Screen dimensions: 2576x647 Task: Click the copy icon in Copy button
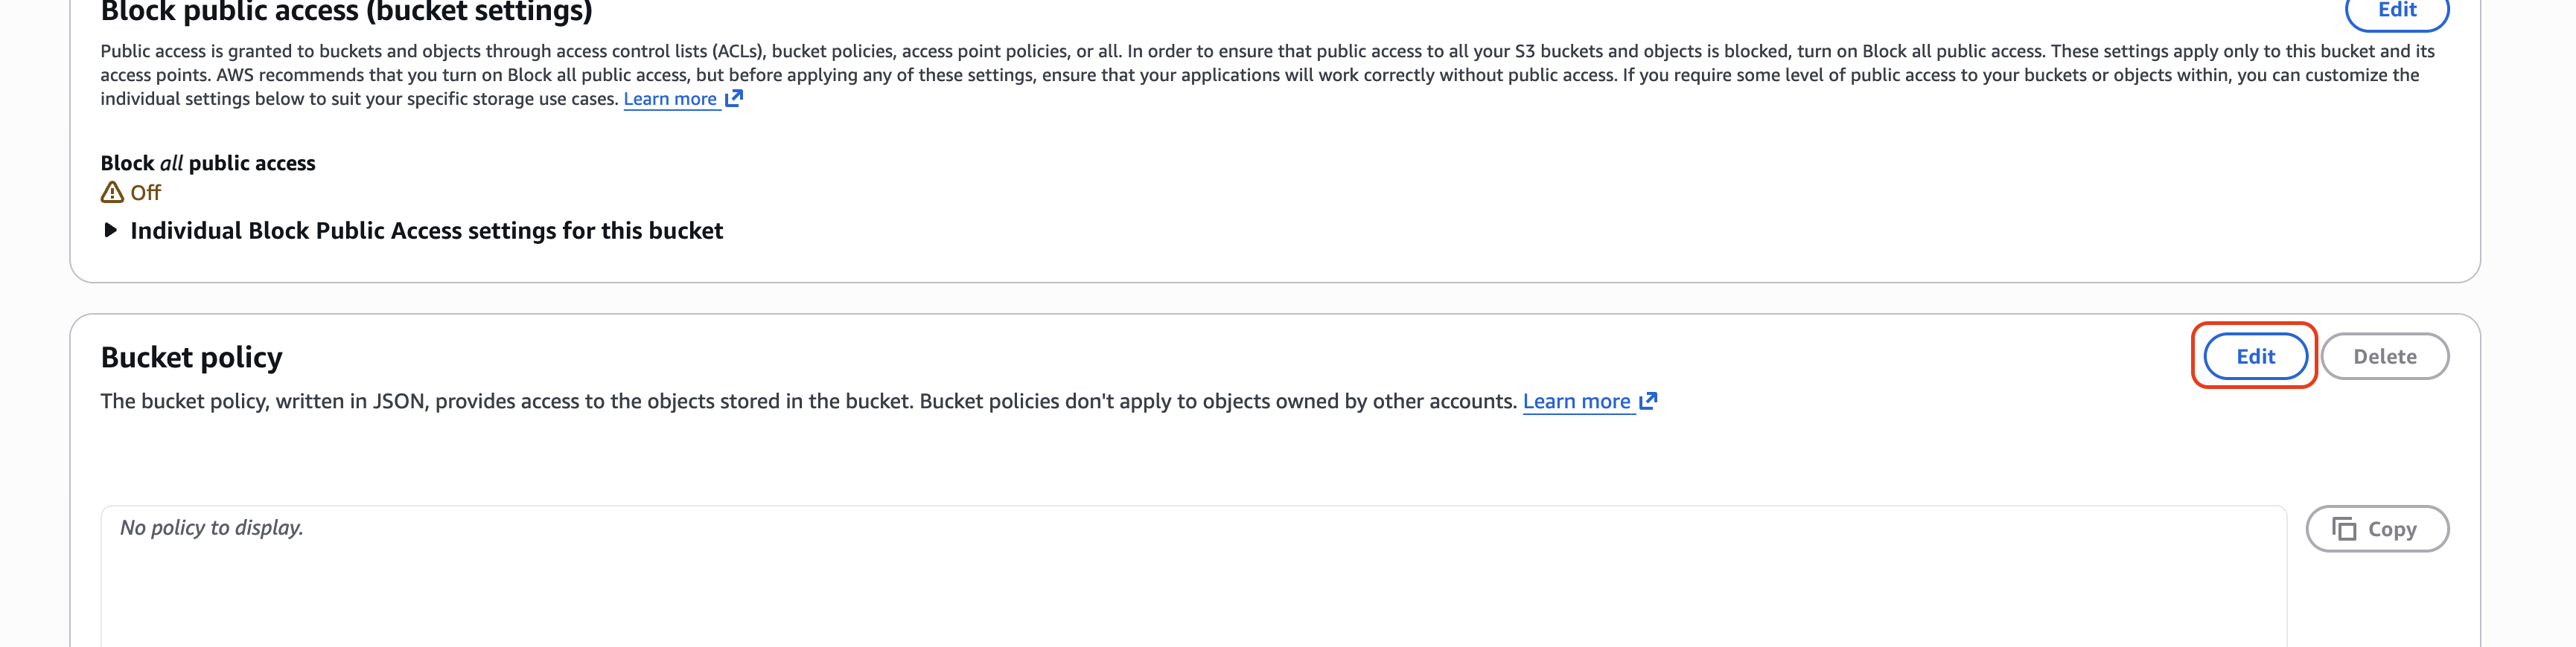point(2343,529)
